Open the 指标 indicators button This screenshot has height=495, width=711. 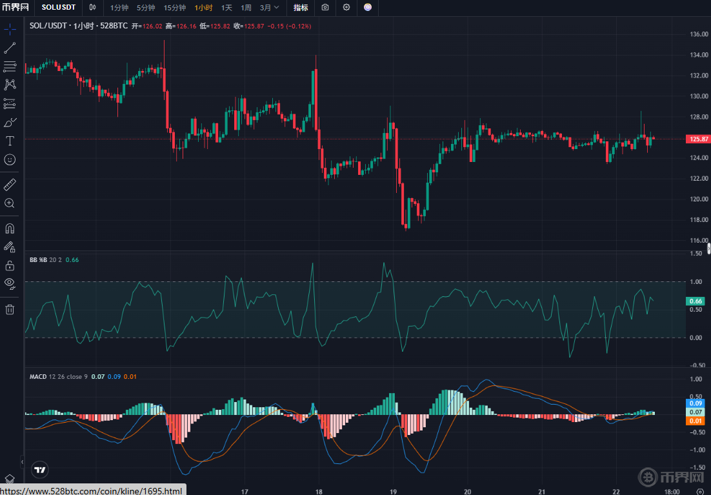(301, 8)
